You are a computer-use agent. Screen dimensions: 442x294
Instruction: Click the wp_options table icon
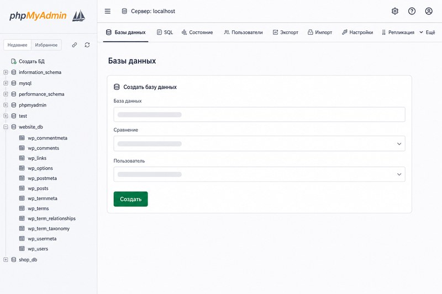click(x=22, y=168)
